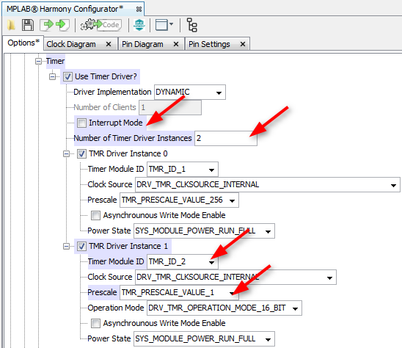The image size is (402, 348).
Task: Open Instance 1 Power State dropdown
Action: tap(205, 338)
